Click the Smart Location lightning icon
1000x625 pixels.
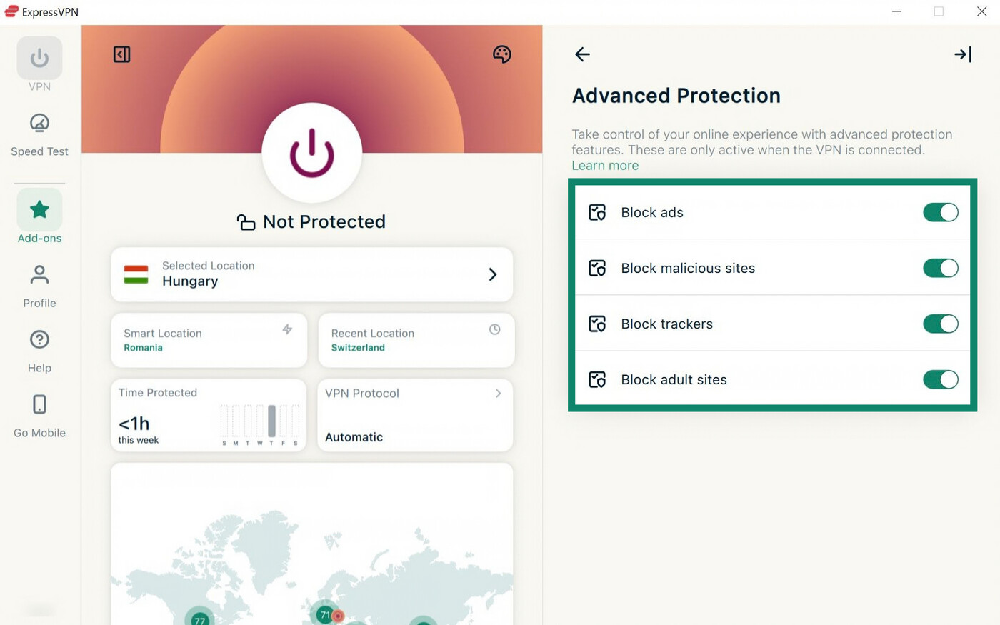[x=287, y=329]
